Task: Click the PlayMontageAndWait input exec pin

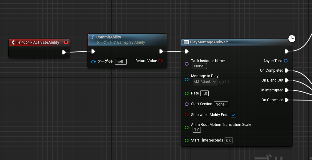Action: tap(186, 51)
